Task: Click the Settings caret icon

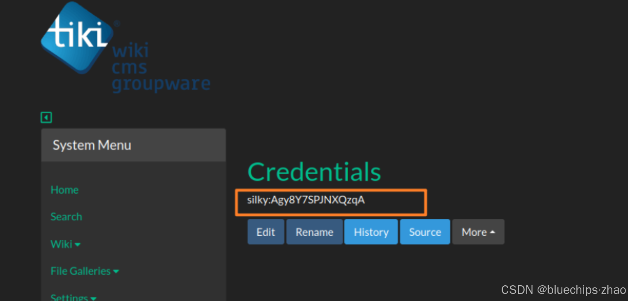Action: point(93,297)
